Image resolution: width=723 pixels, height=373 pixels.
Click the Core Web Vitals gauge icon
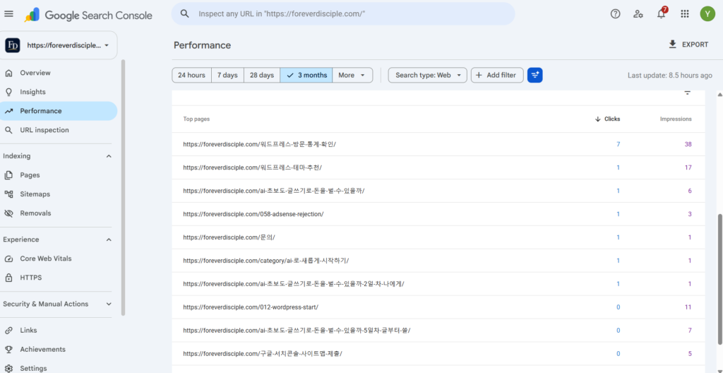[x=8, y=259]
